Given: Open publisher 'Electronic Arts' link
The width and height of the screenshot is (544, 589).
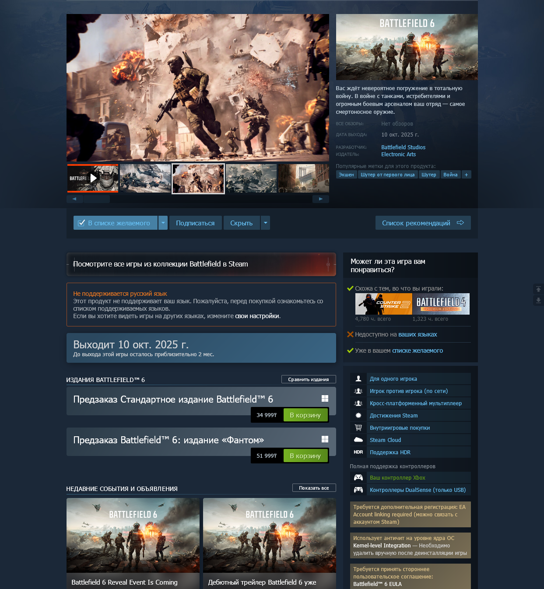Looking at the screenshot, I should 398,154.
